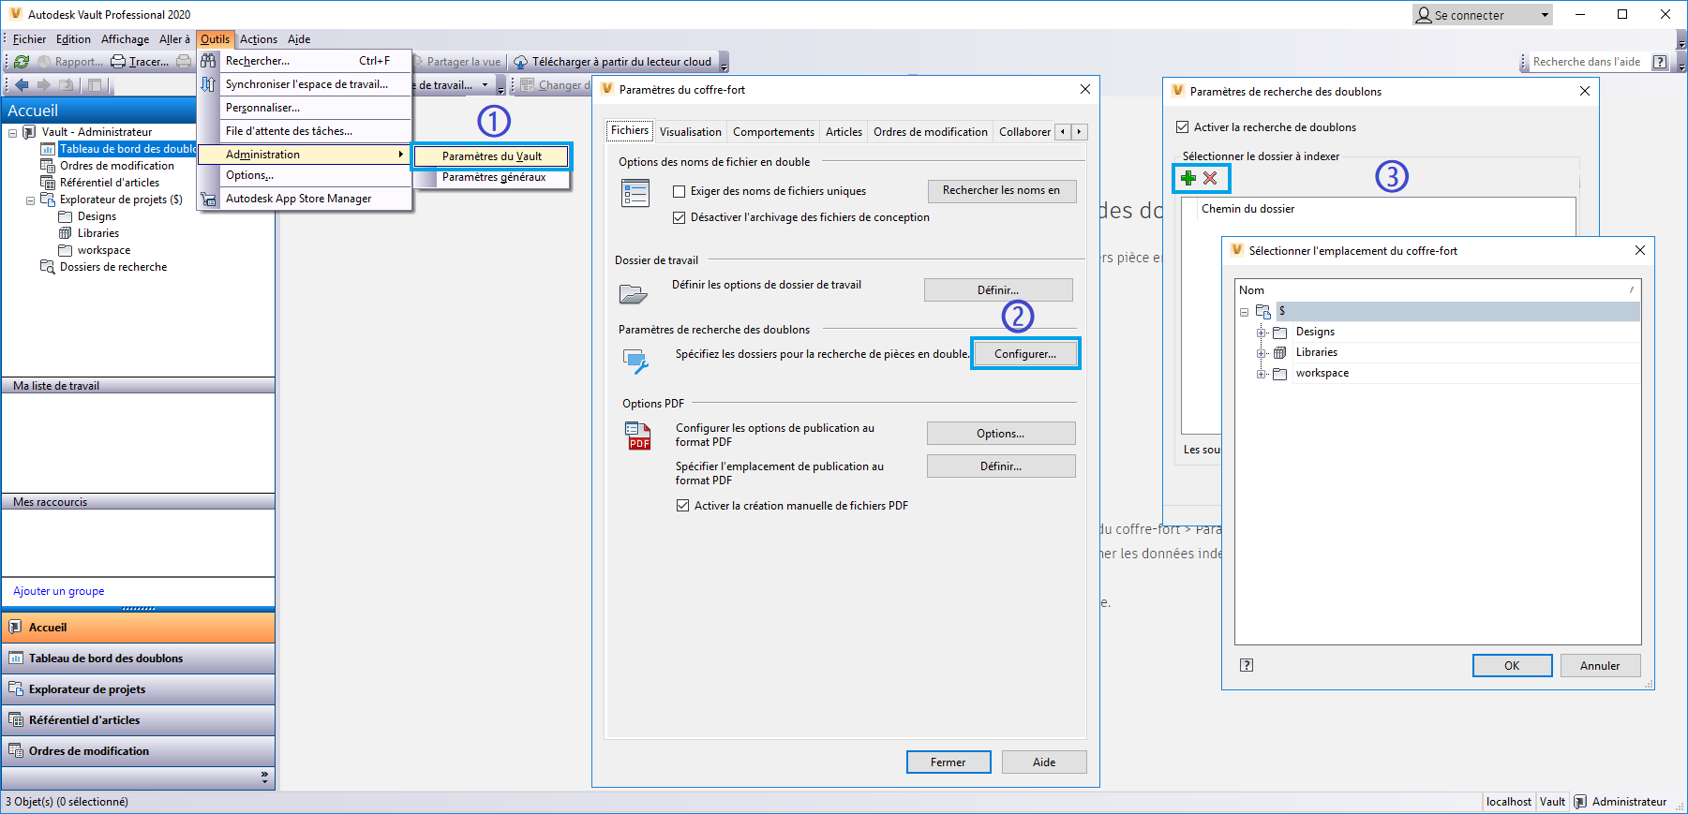Click the help icon beside Recherche dans l'aide
Viewport: 1688px width, 814px height.
tap(1660, 62)
